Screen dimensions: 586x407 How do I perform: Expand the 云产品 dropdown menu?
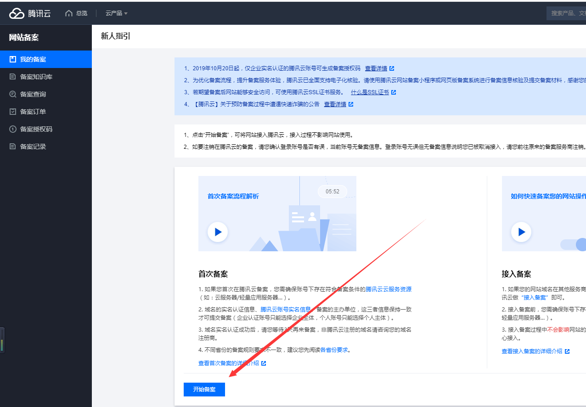(x=117, y=13)
